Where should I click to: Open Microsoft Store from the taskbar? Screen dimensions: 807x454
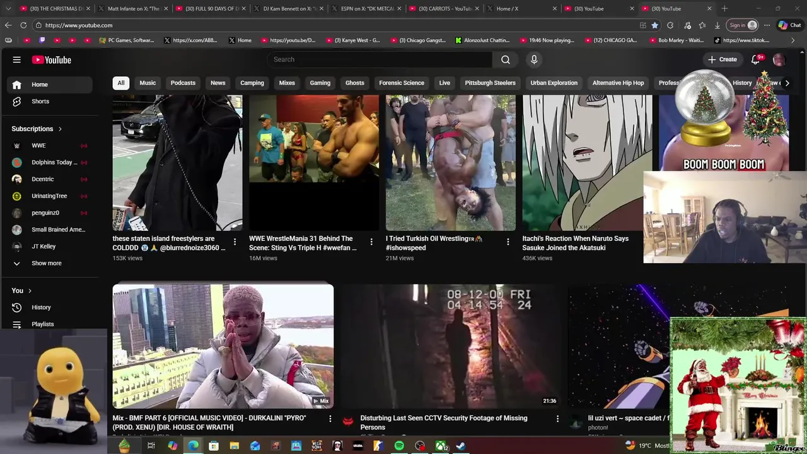click(x=214, y=446)
